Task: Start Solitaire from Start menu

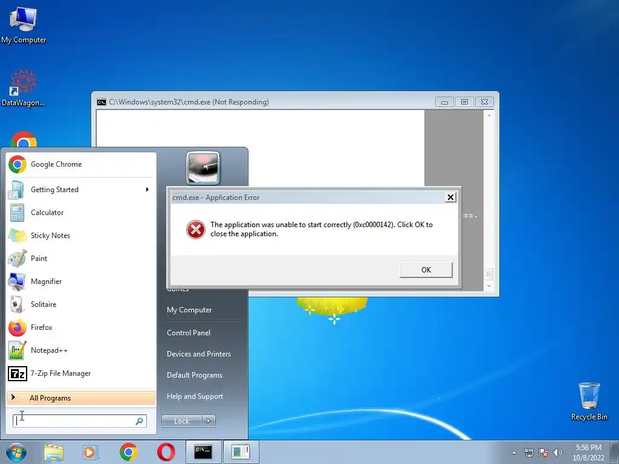Action: click(x=81, y=304)
